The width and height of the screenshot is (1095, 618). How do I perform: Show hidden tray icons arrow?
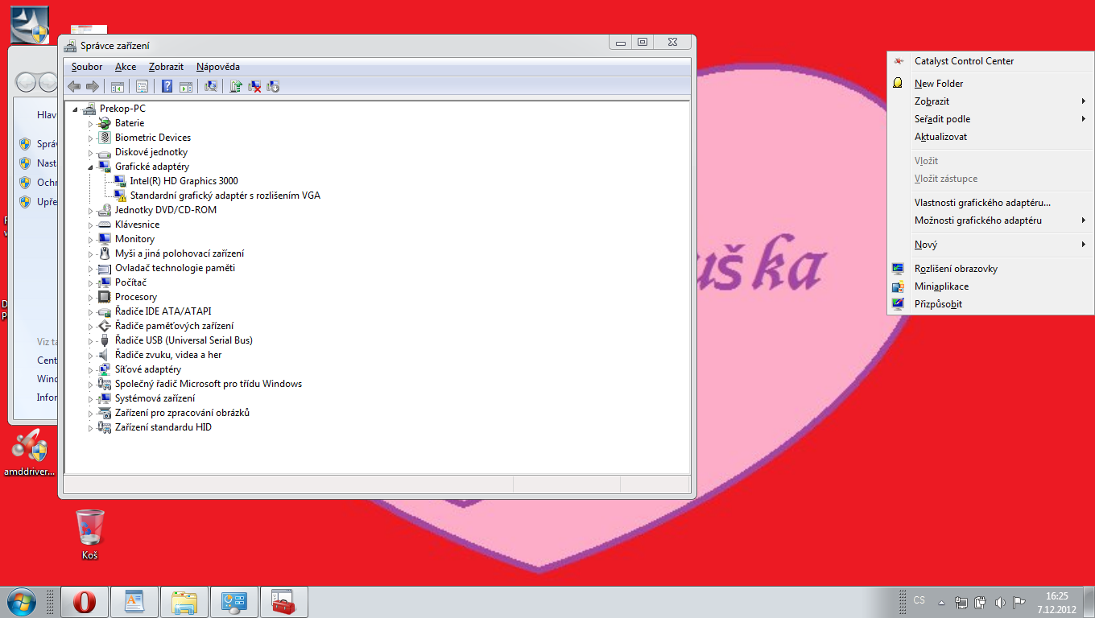[x=941, y=602]
